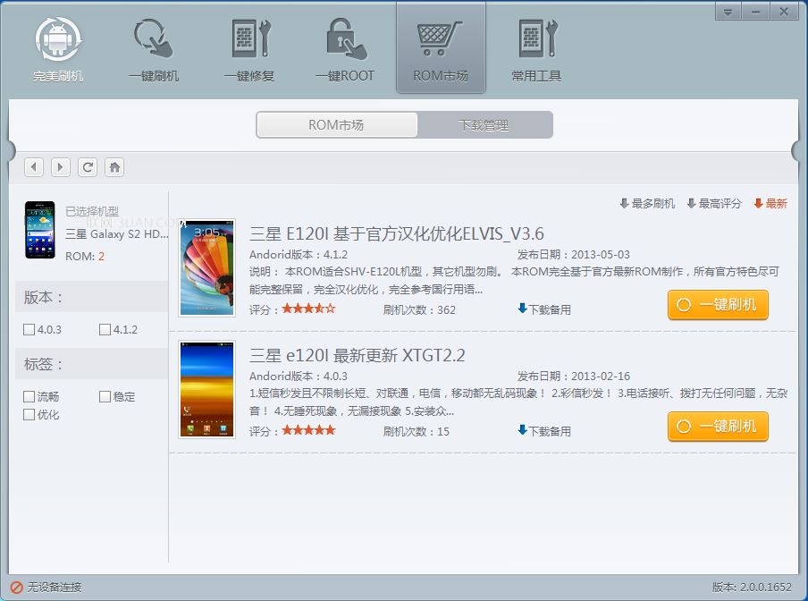
Task: Click the five-star rating of XTGT2.2 ROM
Action: coord(308,430)
